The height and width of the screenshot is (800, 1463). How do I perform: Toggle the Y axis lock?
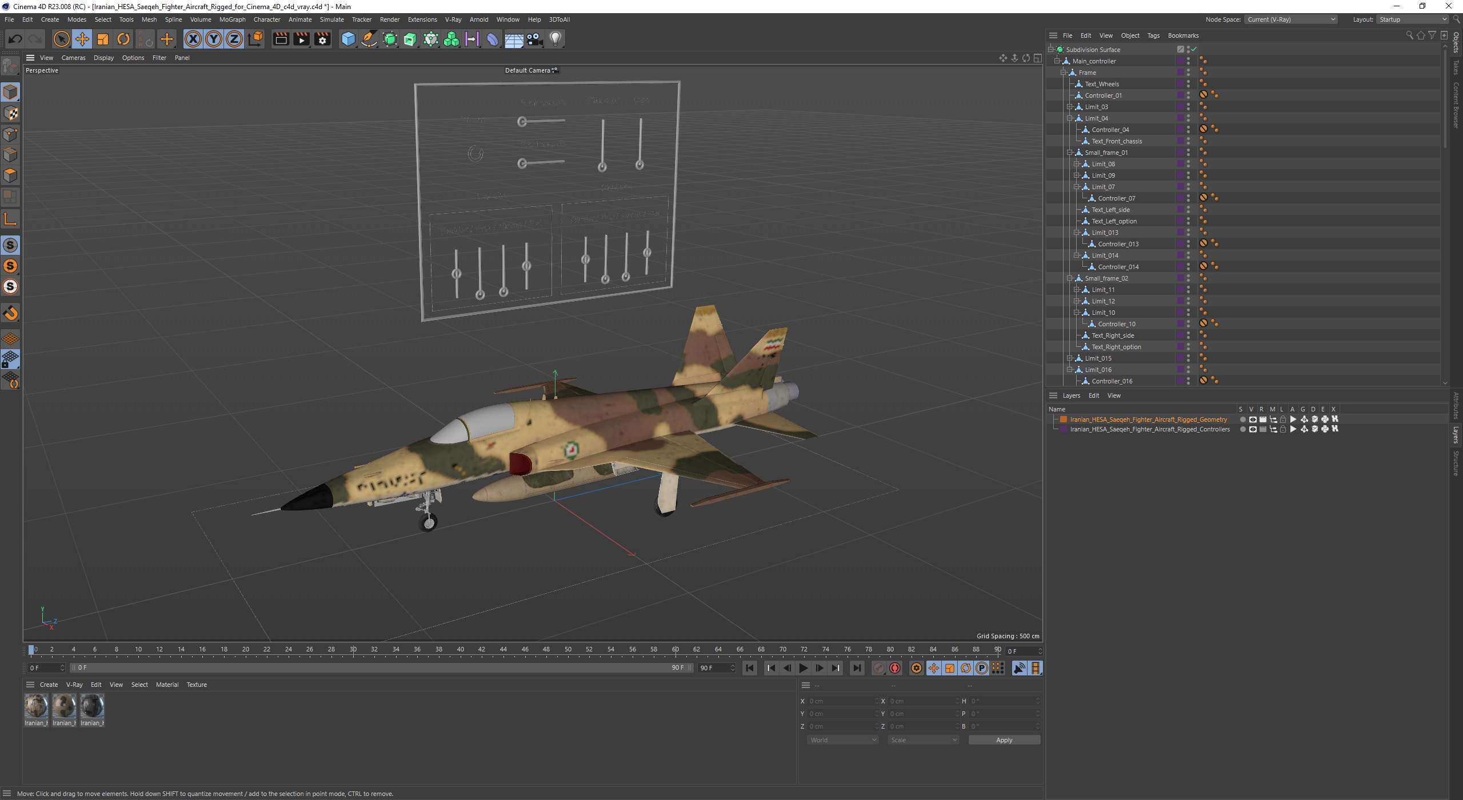click(x=214, y=39)
